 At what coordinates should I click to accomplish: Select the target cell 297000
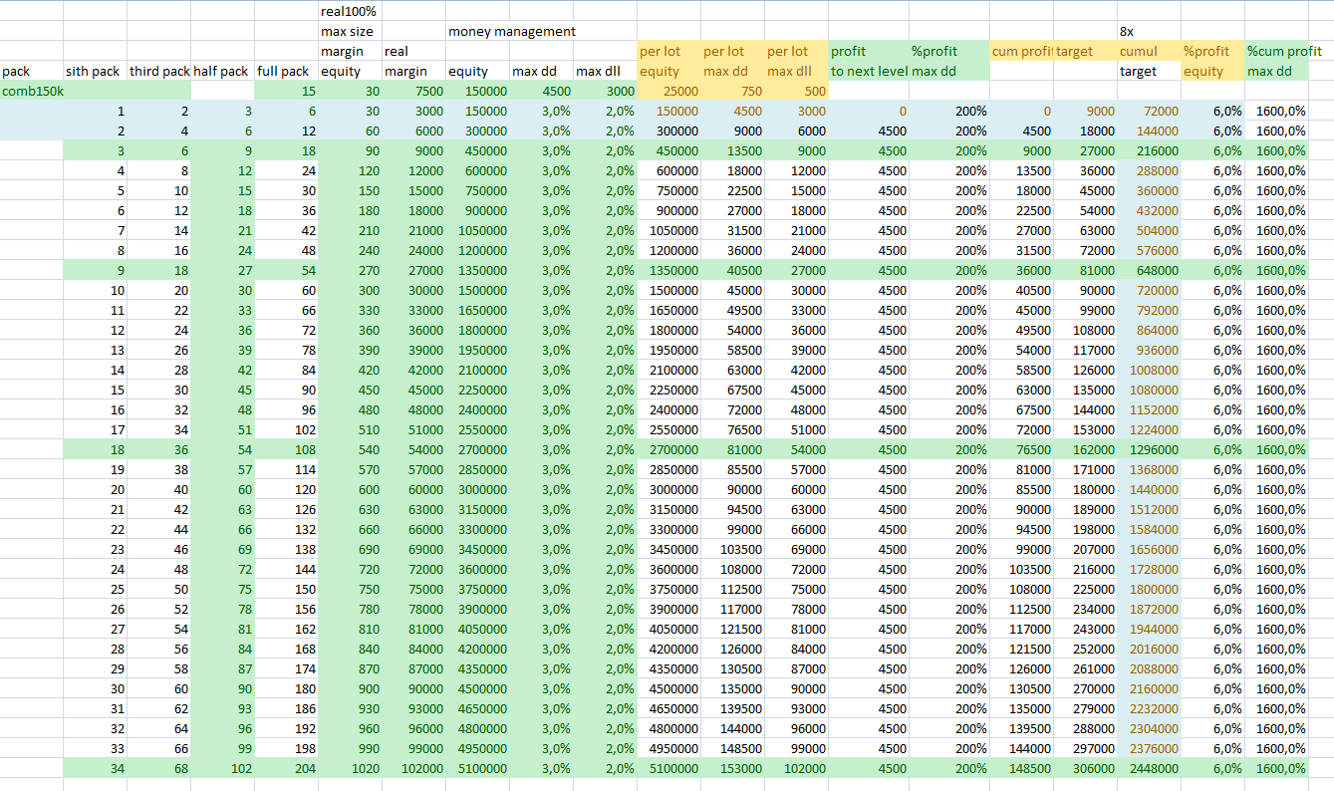[1085, 748]
